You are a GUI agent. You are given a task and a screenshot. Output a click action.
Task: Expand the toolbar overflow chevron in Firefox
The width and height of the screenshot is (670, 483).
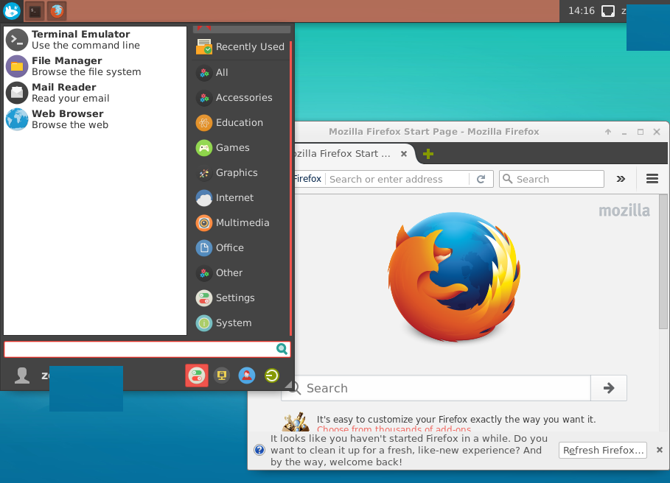tap(621, 179)
